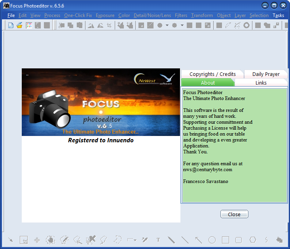This screenshot has width=290, height=249.
Task: Click the ring-shaped icon in top toolbar
Action: coord(246,25)
